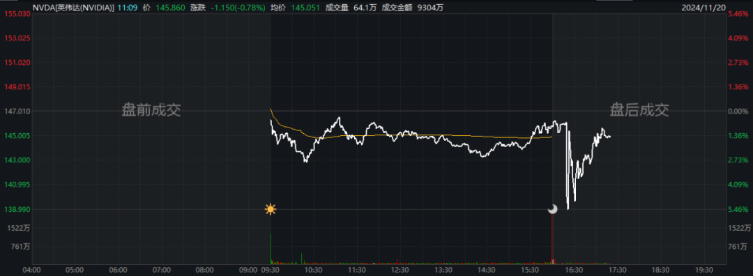Click the turnover value 9304万
This screenshot has width=753, height=276.
pyautogui.click(x=429, y=8)
